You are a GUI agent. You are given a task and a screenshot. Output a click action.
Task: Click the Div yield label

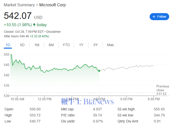click(x=68, y=121)
